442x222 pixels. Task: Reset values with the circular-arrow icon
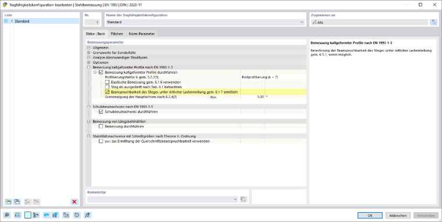click(x=77, y=215)
